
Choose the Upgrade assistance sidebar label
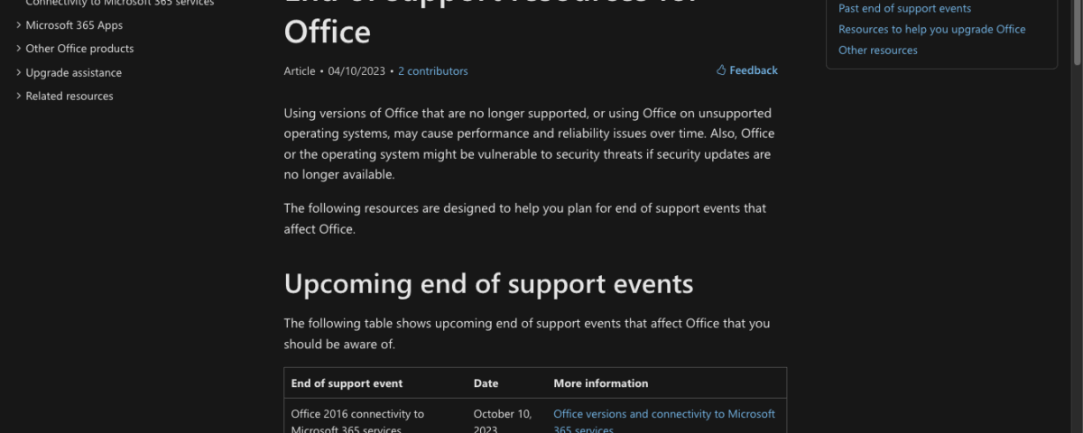[x=73, y=72]
